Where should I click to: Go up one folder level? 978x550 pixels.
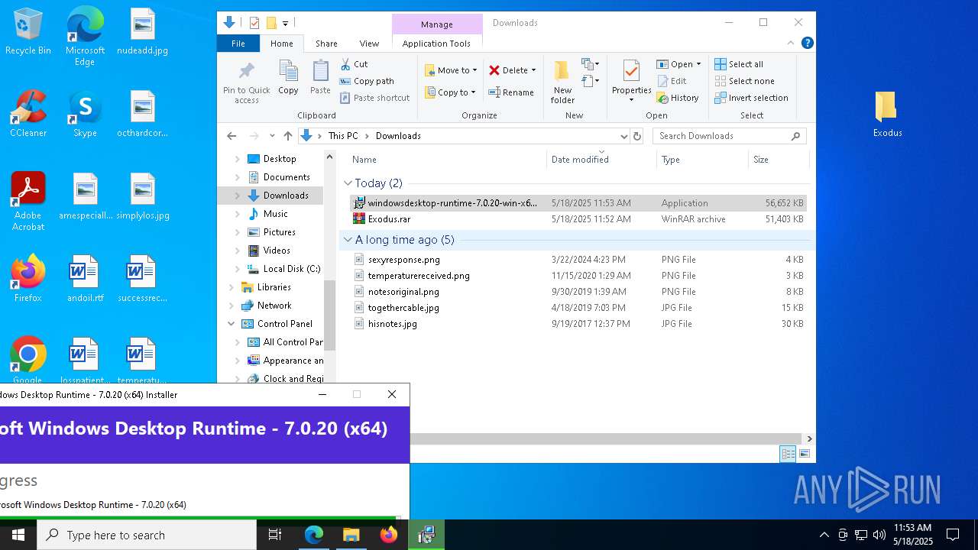point(287,136)
